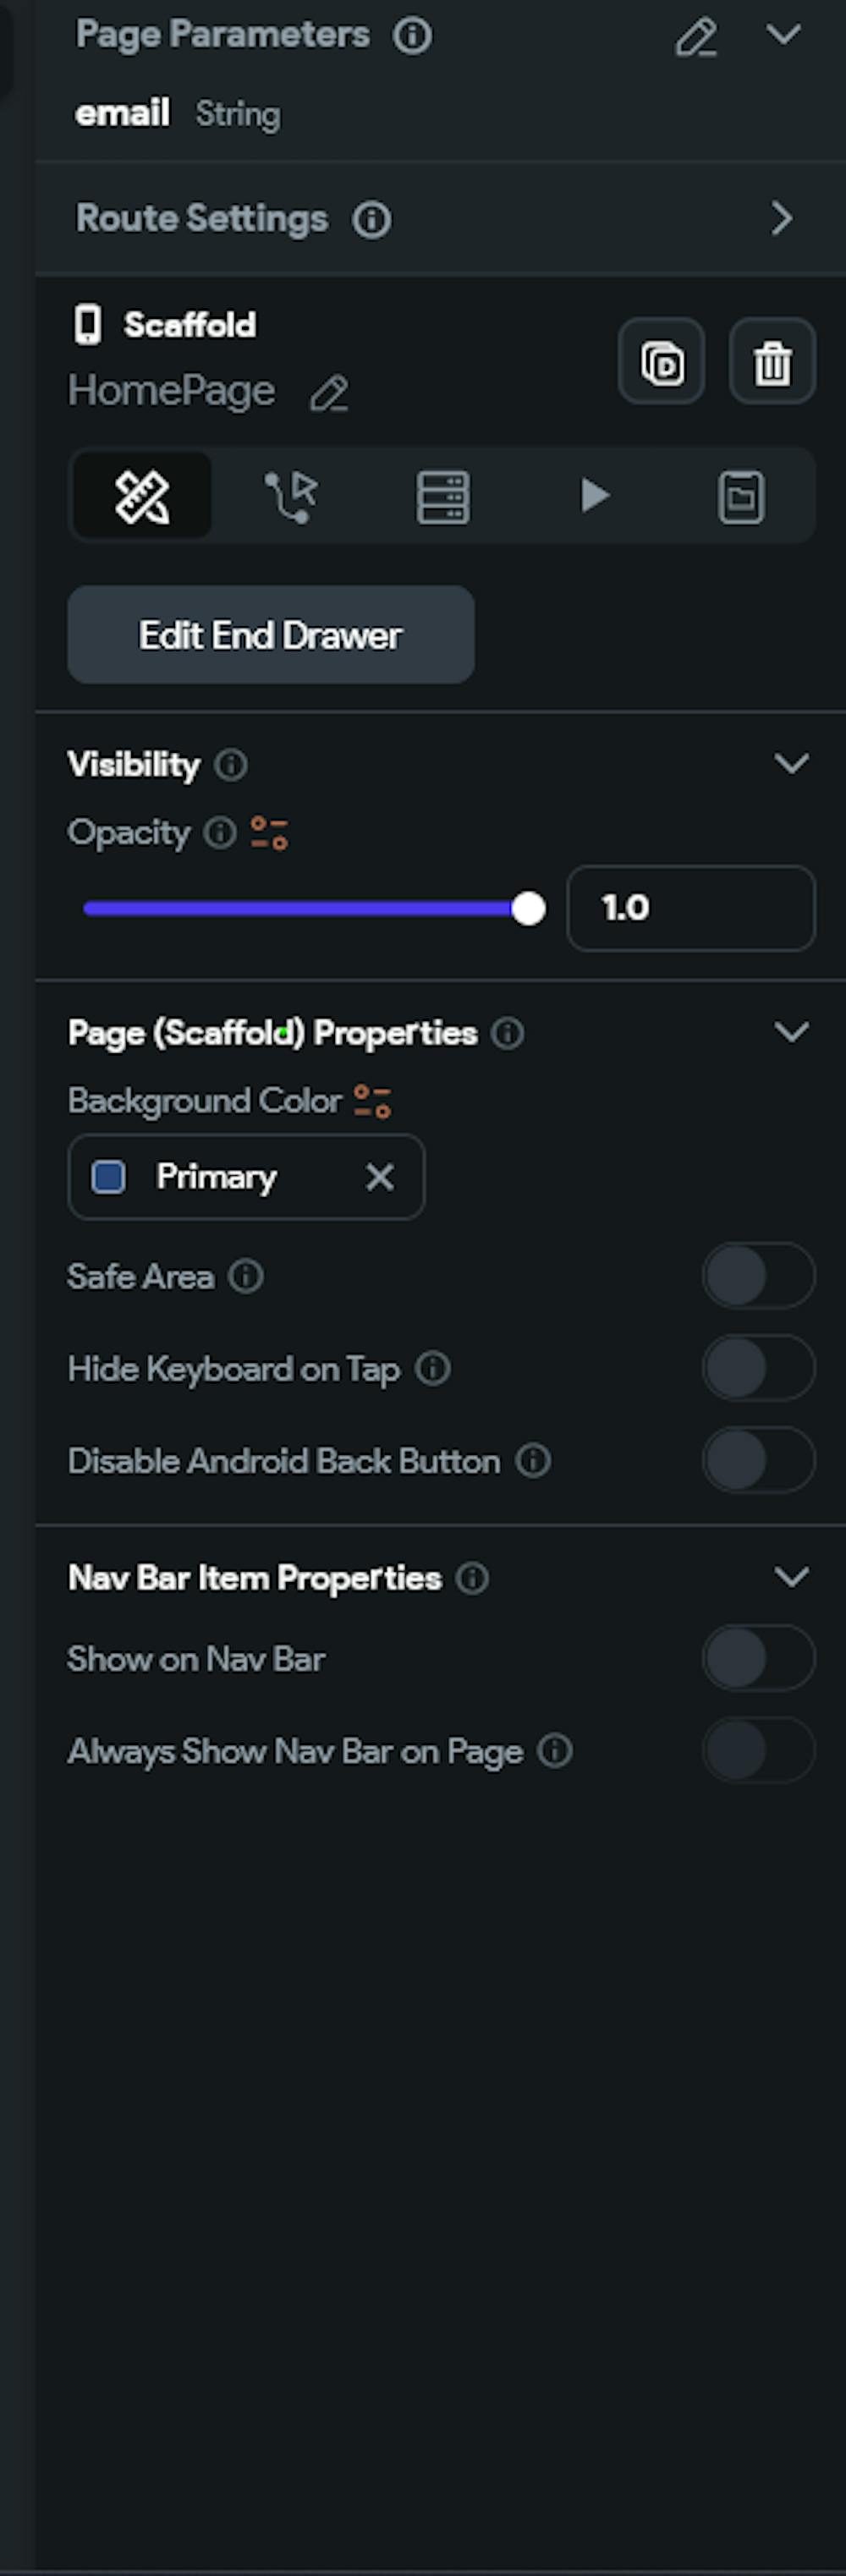Collapse Nav Bar Item Properties section
The height and width of the screenshot is (2576, 846).
[x=791, y=1577]
